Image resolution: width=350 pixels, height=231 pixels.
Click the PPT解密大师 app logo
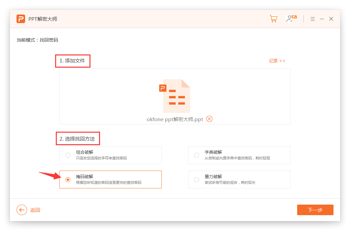coord(21,19)
